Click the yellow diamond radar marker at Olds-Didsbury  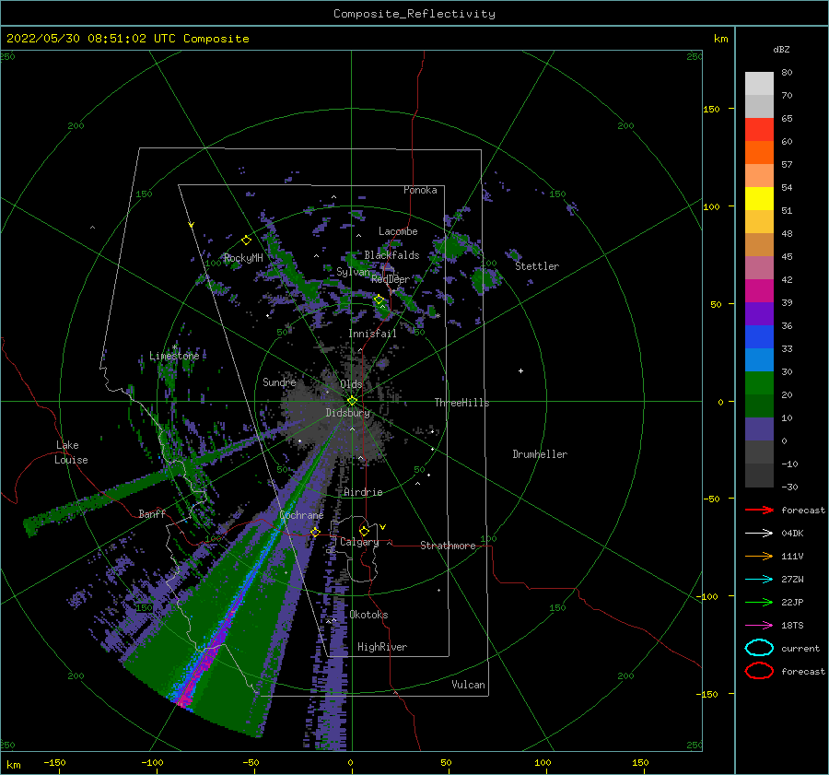click(352, 401)
